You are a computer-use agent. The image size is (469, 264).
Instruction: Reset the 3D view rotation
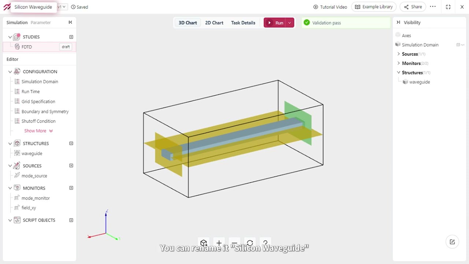[250, 243]
